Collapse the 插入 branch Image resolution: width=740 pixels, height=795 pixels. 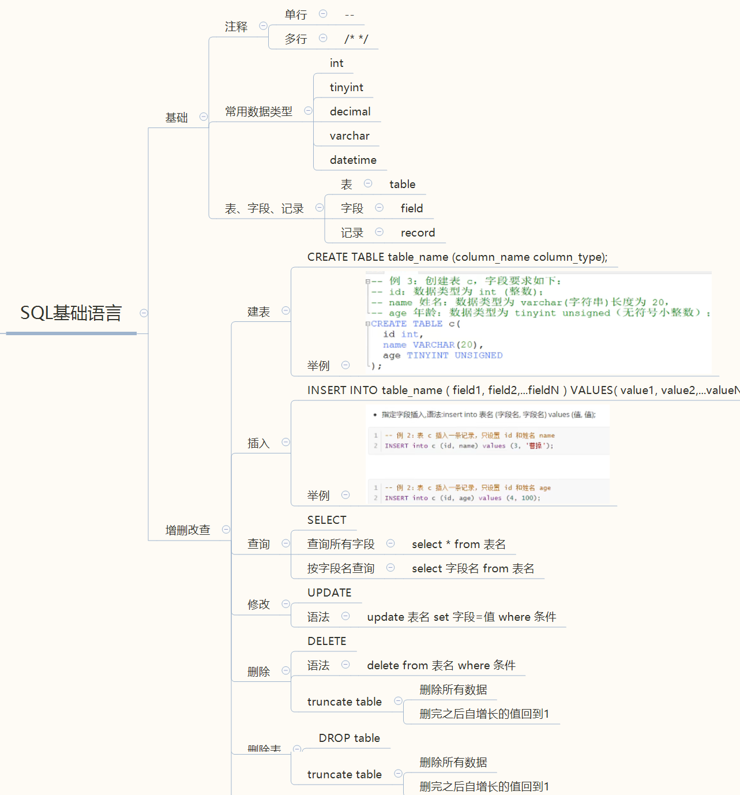286,442
